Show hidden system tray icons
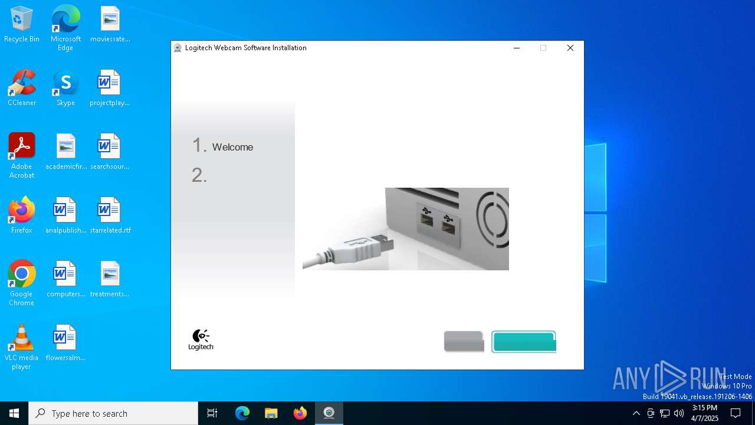The width and height of the screenshot is (755, 425). [x=636, y=413]
